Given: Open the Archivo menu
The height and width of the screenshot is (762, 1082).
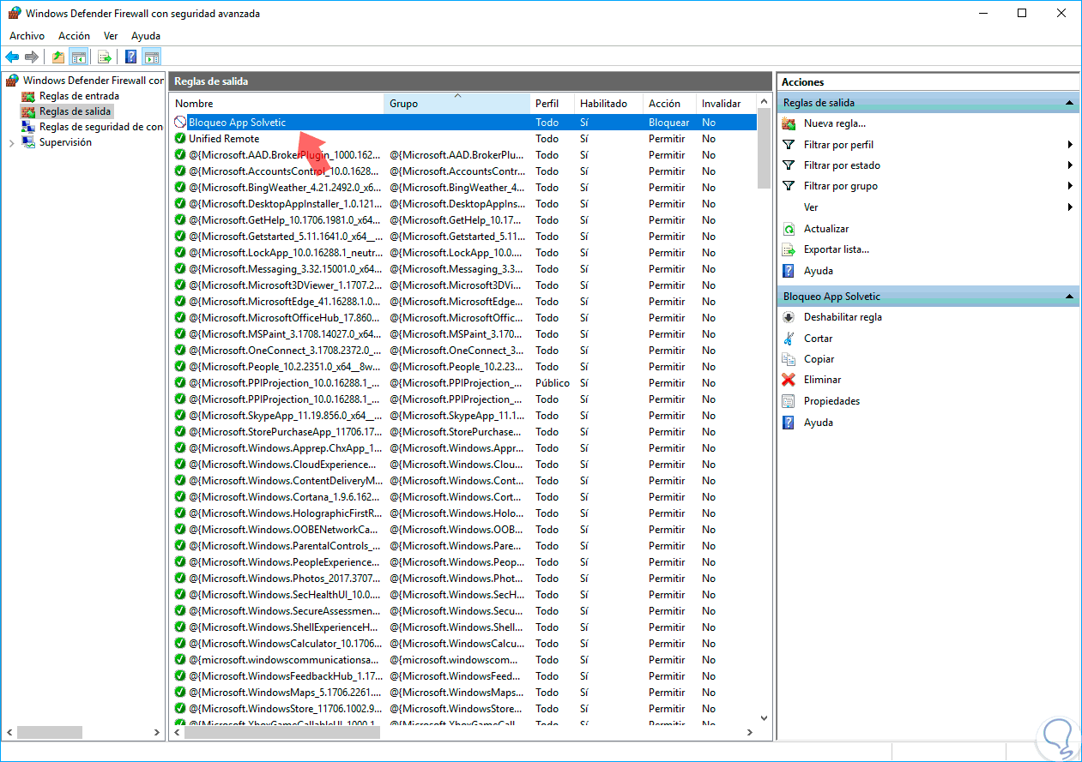Looking at the screenshot, I should pos(27,36).
